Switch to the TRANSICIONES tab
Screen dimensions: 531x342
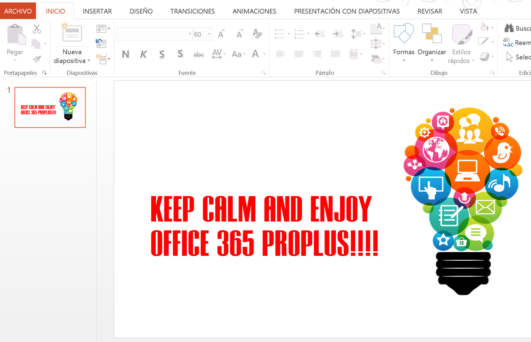[192, 11]
